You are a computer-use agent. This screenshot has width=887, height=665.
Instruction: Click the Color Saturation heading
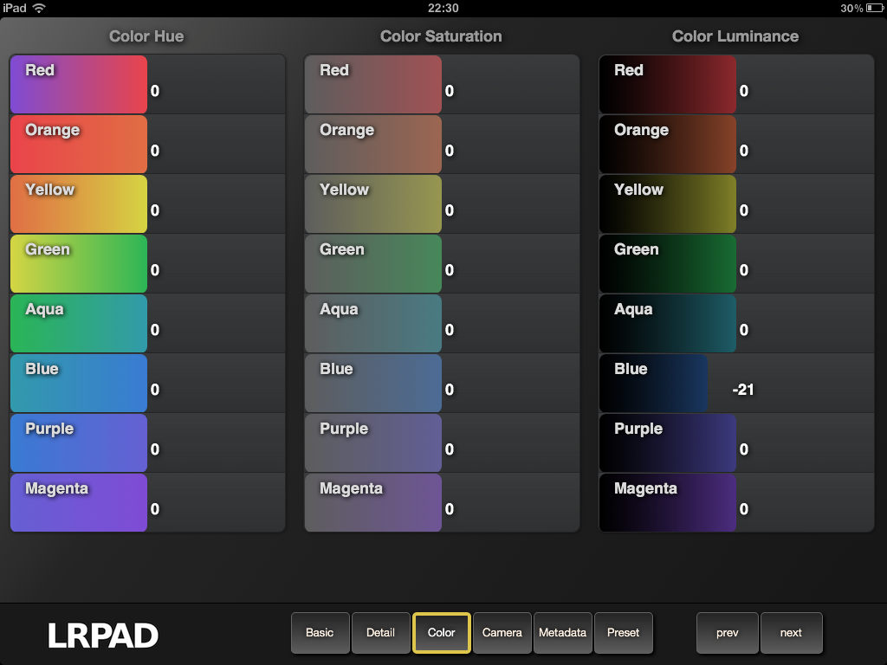441,36
